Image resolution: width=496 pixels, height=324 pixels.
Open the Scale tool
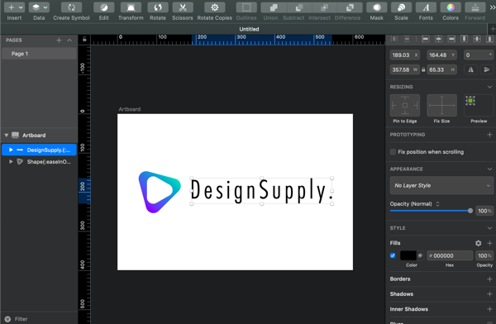click(x=401, y=7)
